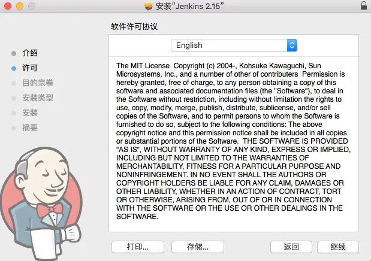Viewport: 371px width, 261px height.
Task: Click inside the MIT License text area
Action: [x=234, y=144]
